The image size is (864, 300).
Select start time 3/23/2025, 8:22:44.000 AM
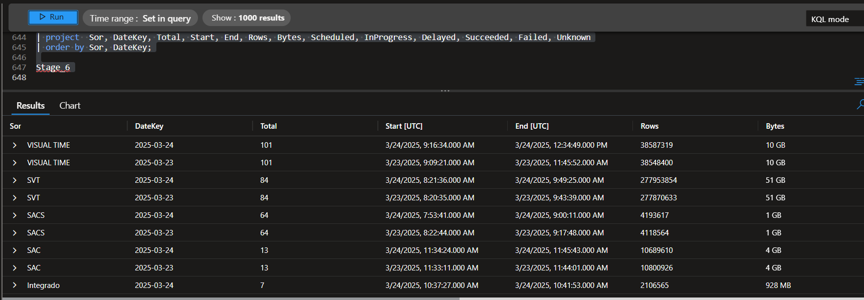click(x=430, y=233)
